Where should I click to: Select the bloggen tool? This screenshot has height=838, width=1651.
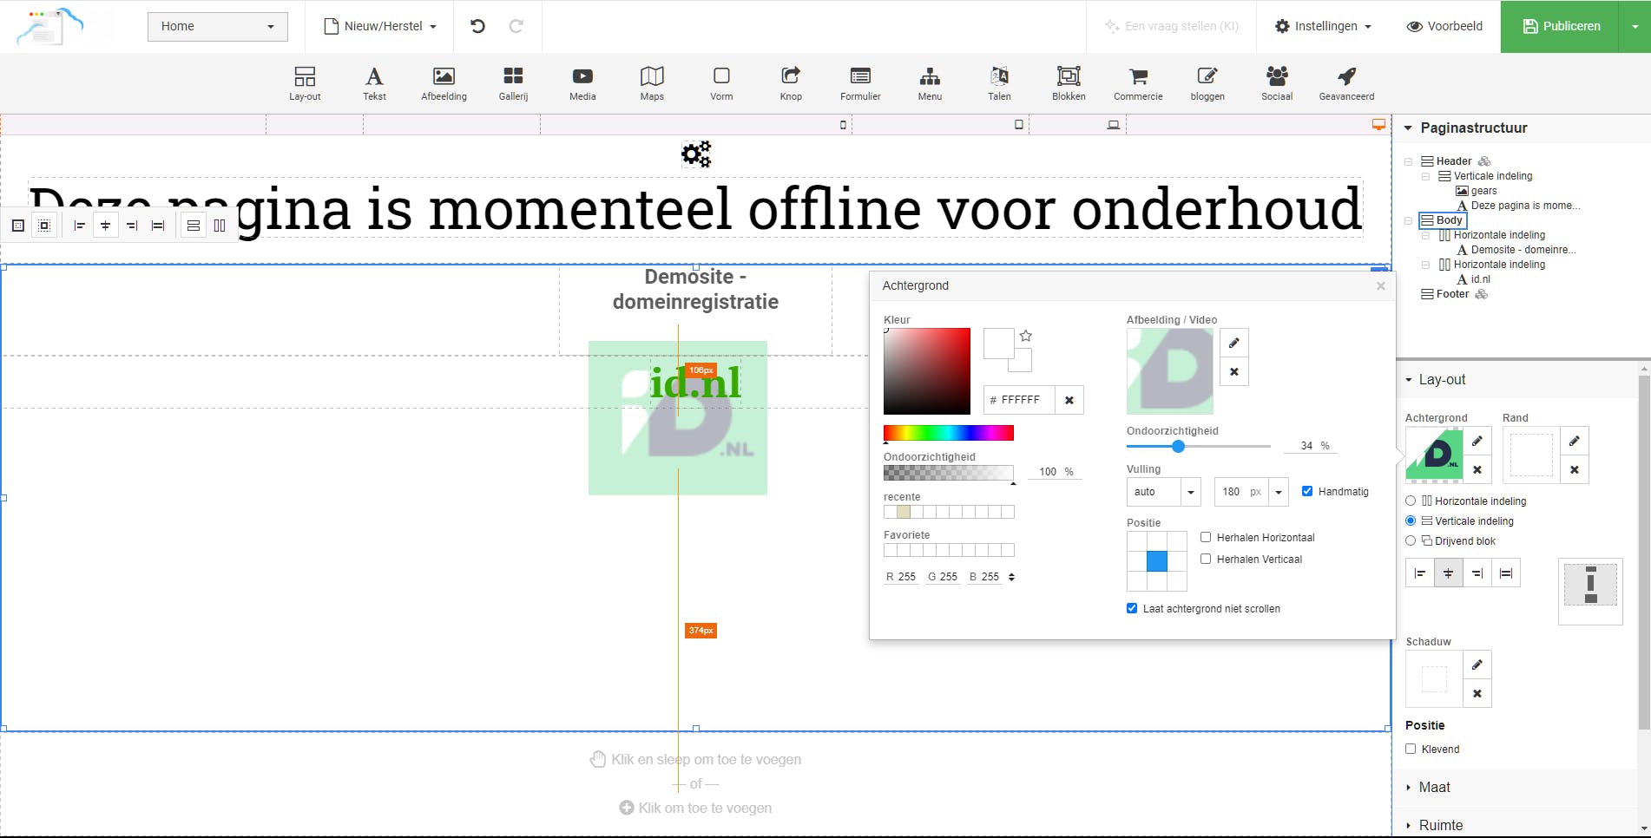[x=1207, y=83]
